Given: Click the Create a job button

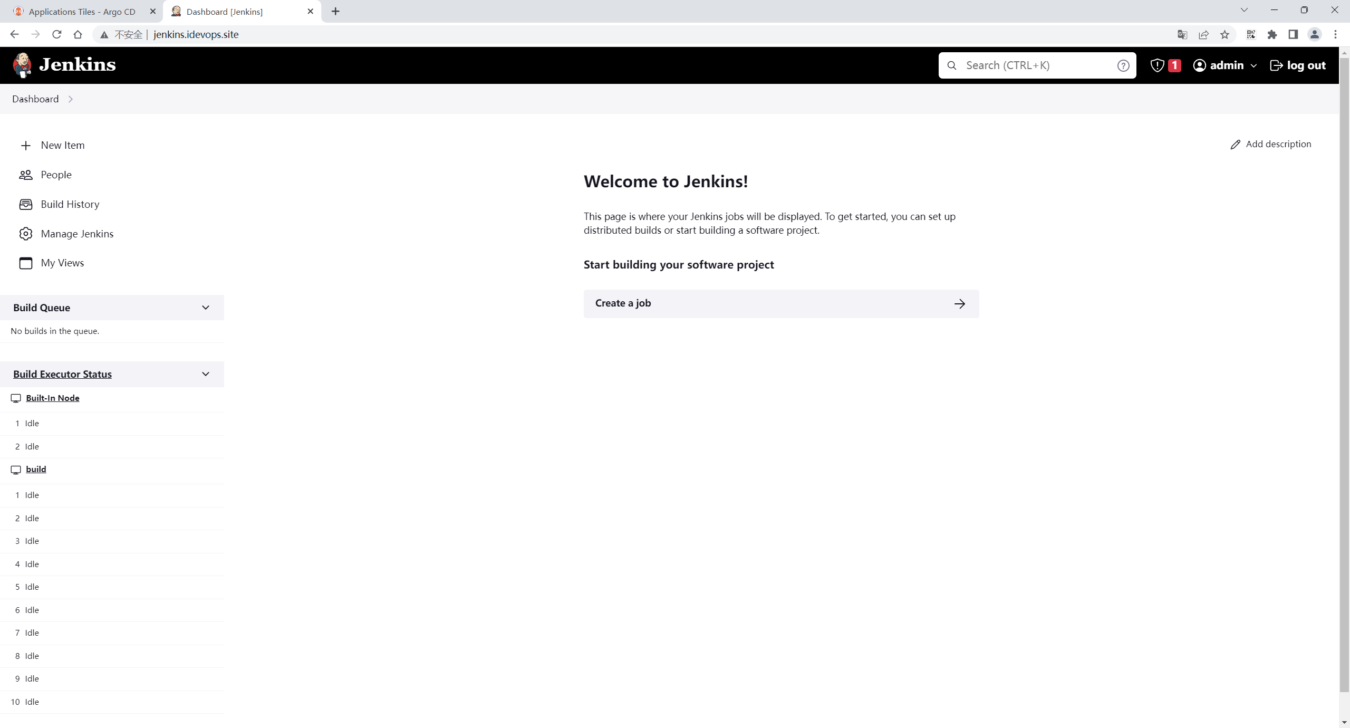Looking at the screenshot, I should click(x=781, y=303).
